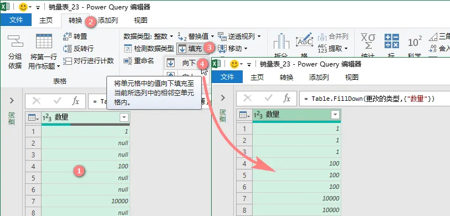Open table menu icon in back window grid
The height and width of the screenshot is (216, 450).
[x=33, y=117]
